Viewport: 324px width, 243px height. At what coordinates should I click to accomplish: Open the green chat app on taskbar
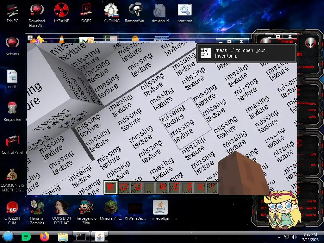(x=26, y=237)
